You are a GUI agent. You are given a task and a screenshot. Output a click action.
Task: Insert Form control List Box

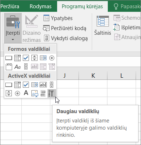point(43,58)
